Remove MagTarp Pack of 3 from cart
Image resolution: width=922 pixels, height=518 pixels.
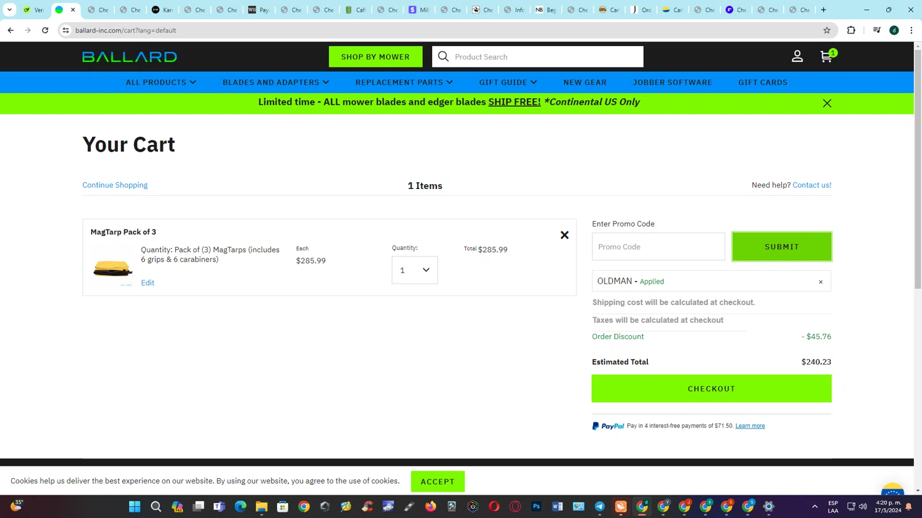pyautogui.click(x=564, y=235)
